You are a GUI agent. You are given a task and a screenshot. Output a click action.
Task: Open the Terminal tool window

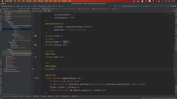[x=37, y=96]
